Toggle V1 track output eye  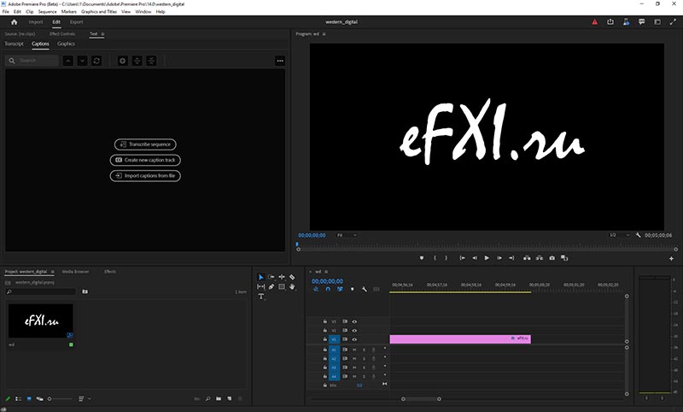click(354, 339)
